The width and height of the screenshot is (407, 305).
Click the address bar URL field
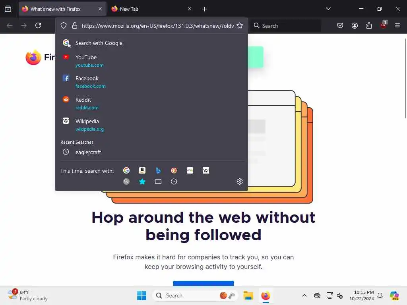coord(158,26)
